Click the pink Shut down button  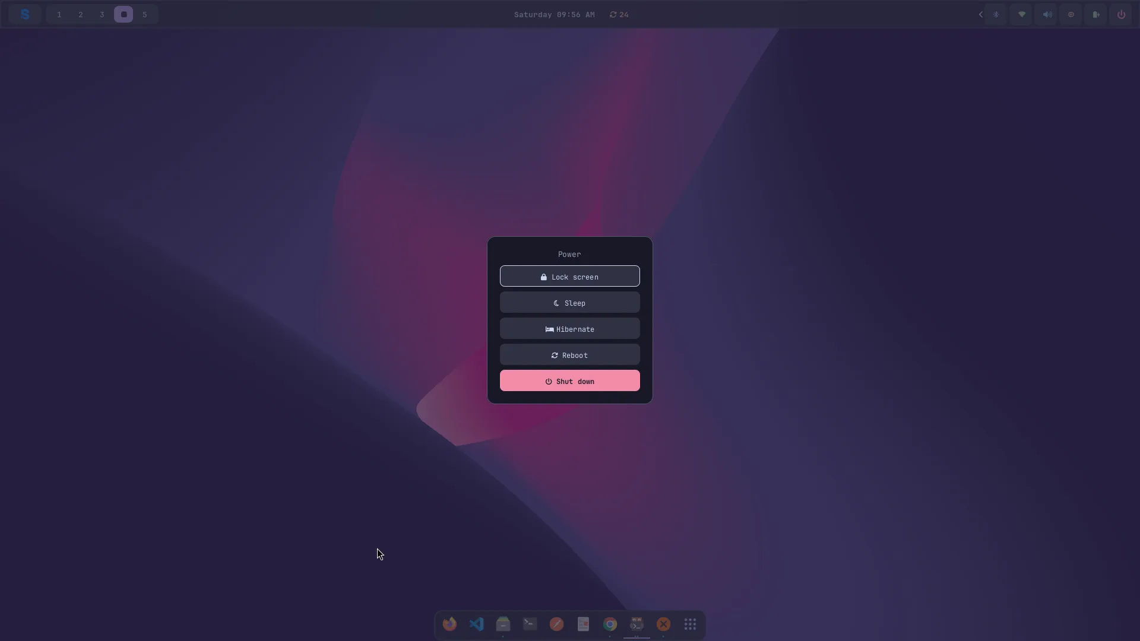pyautogui.click(x=569, y=381)
